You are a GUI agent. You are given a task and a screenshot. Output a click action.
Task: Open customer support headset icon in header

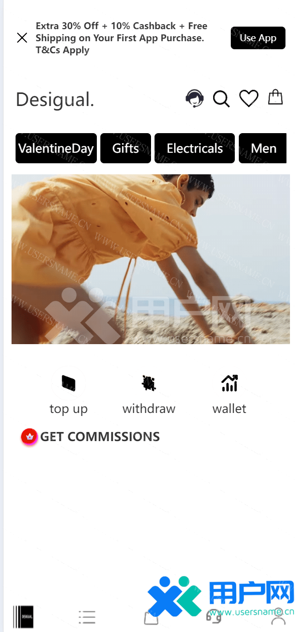click(195, 98)
